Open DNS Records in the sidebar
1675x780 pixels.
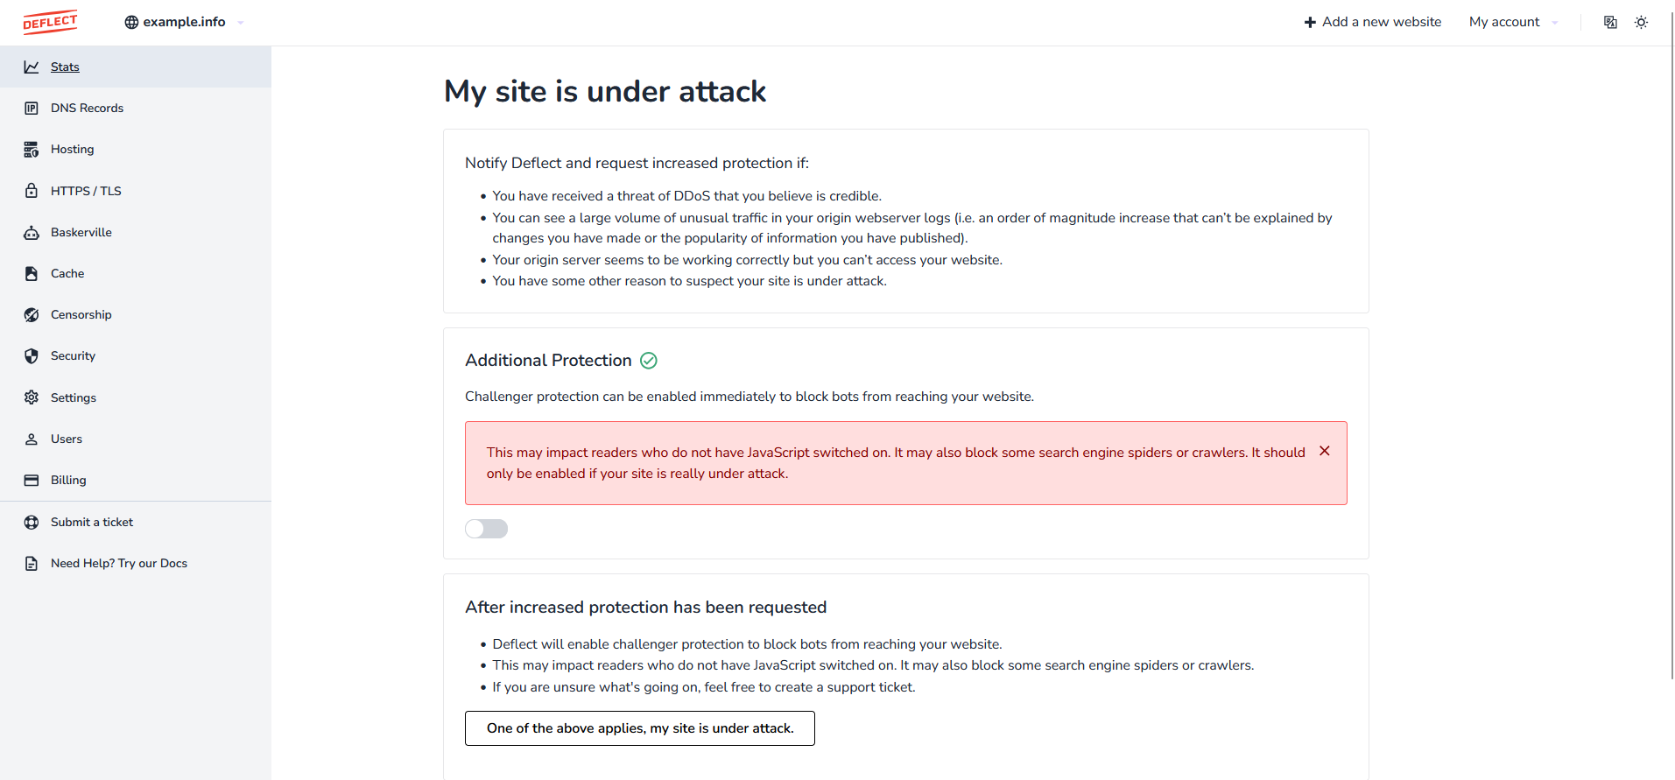tap(87, 109)
